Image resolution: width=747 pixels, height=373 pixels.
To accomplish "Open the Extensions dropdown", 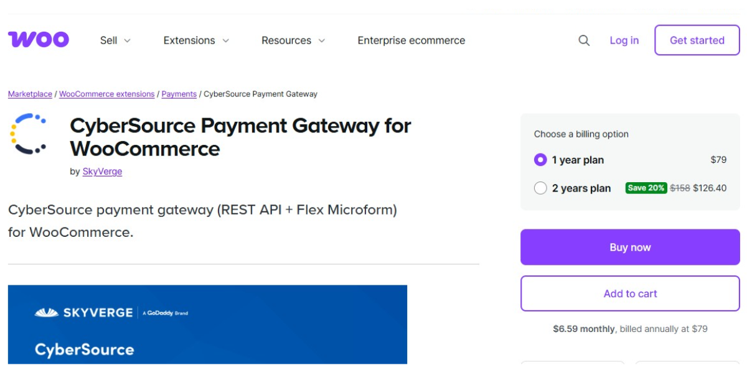I will [196, 40].
